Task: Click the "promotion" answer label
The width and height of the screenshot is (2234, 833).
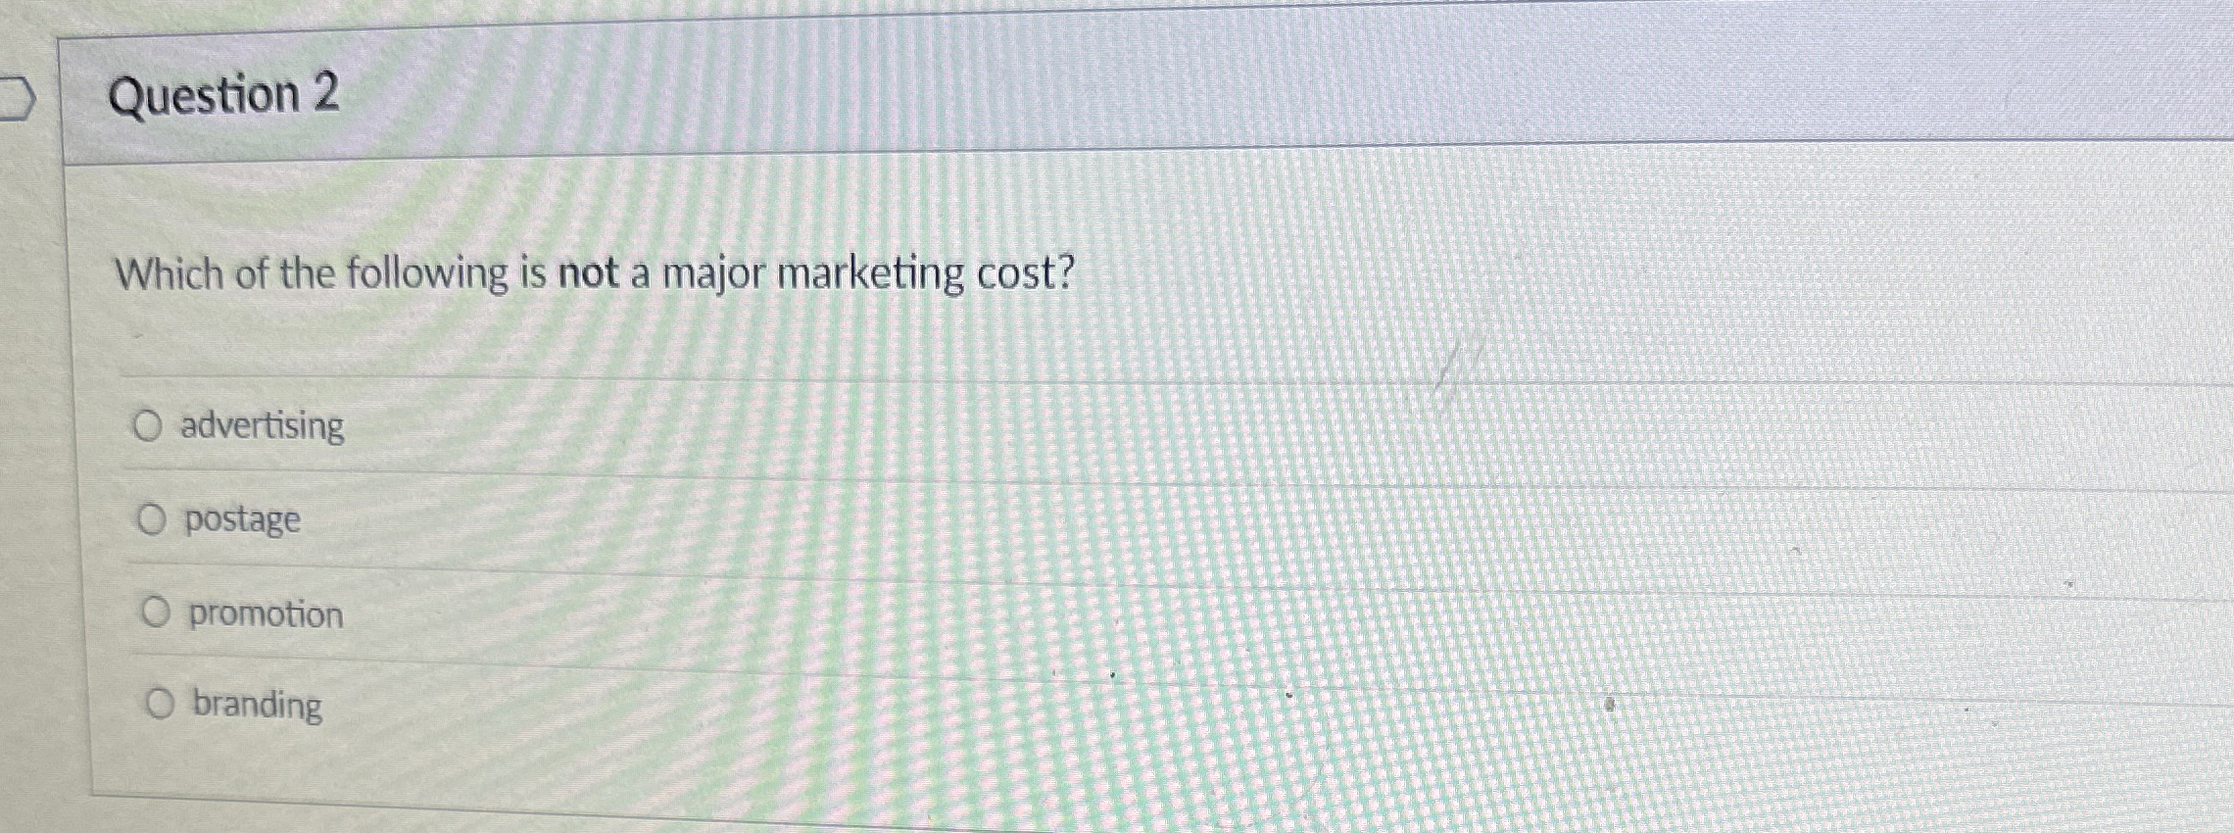Action: pyautogui.click(x=266, y=614)
